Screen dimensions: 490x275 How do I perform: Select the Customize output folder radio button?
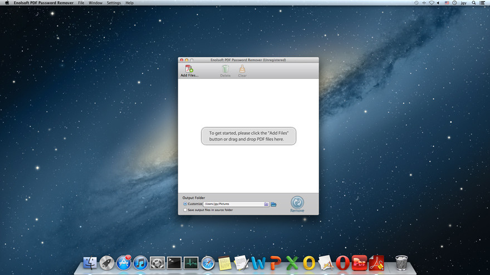pyautogui.click(x=185, y=204)
